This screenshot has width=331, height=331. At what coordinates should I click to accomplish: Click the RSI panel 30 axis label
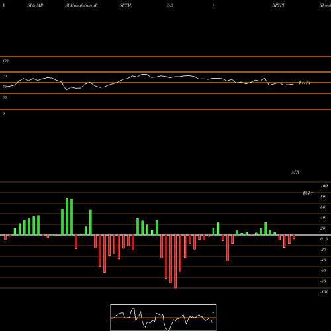[x=5, y=97]
